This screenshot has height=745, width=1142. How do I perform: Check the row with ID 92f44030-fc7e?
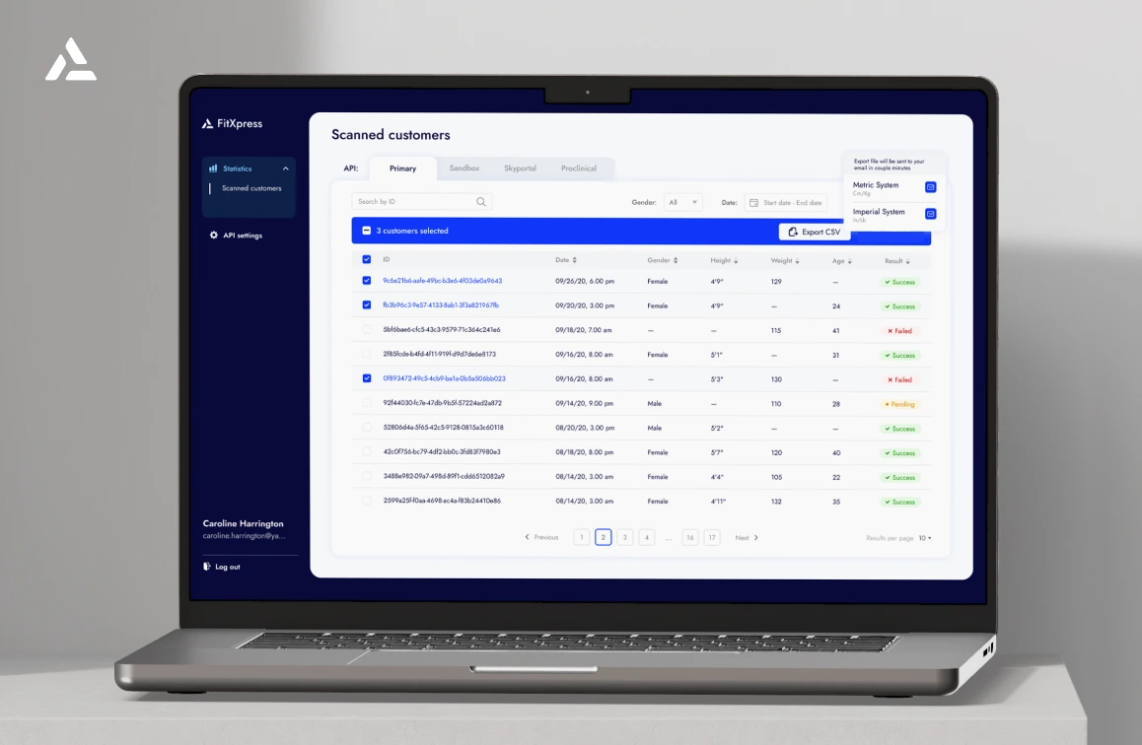pyautogui.click(x=366, y=402)
